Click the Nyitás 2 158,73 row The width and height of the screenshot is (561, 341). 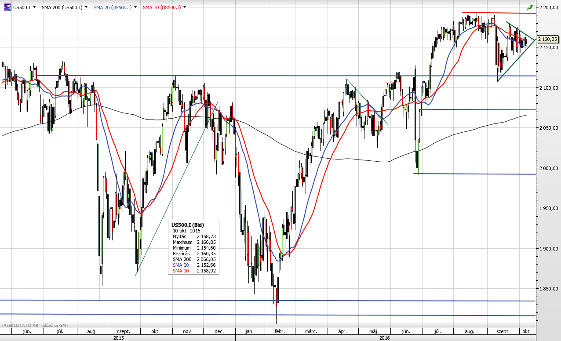tap(193, 236)
